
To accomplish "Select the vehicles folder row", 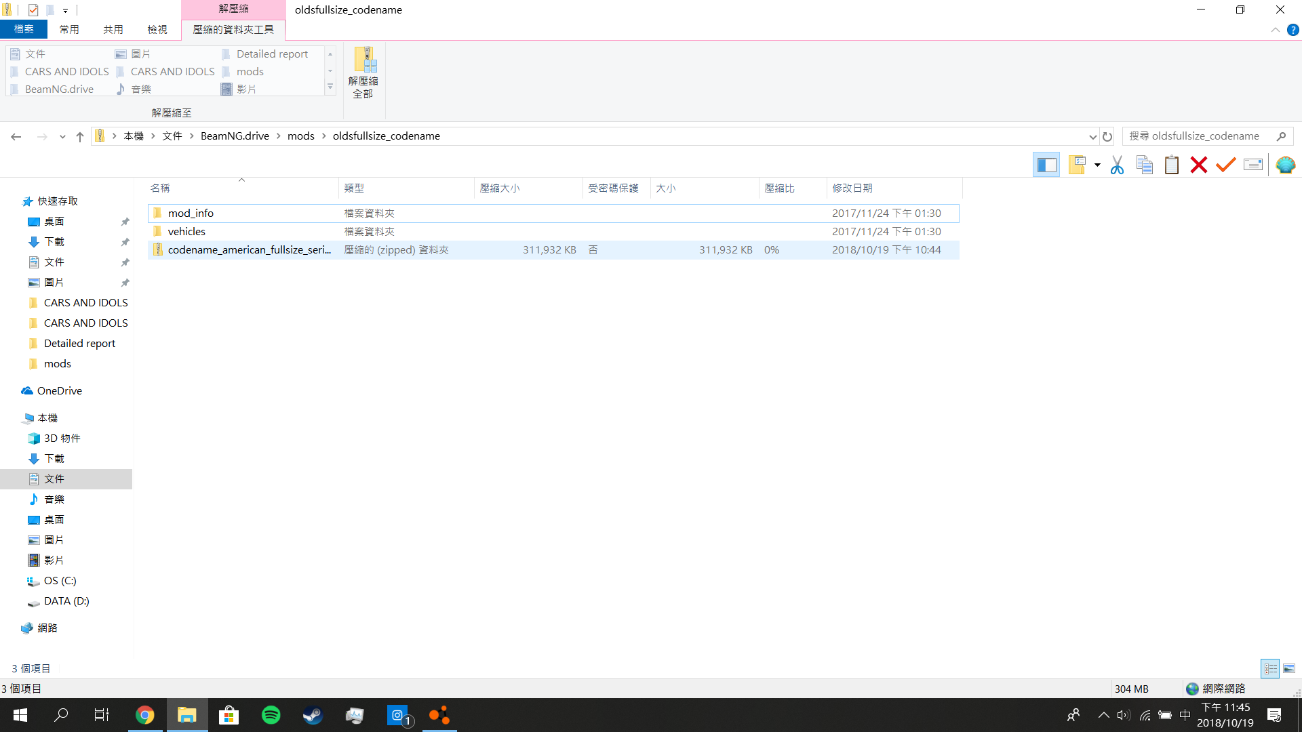I will coord(553,231).
